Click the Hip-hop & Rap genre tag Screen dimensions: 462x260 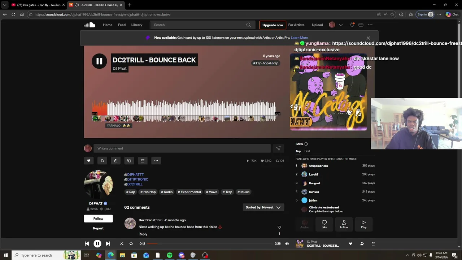tap(266, 63)
